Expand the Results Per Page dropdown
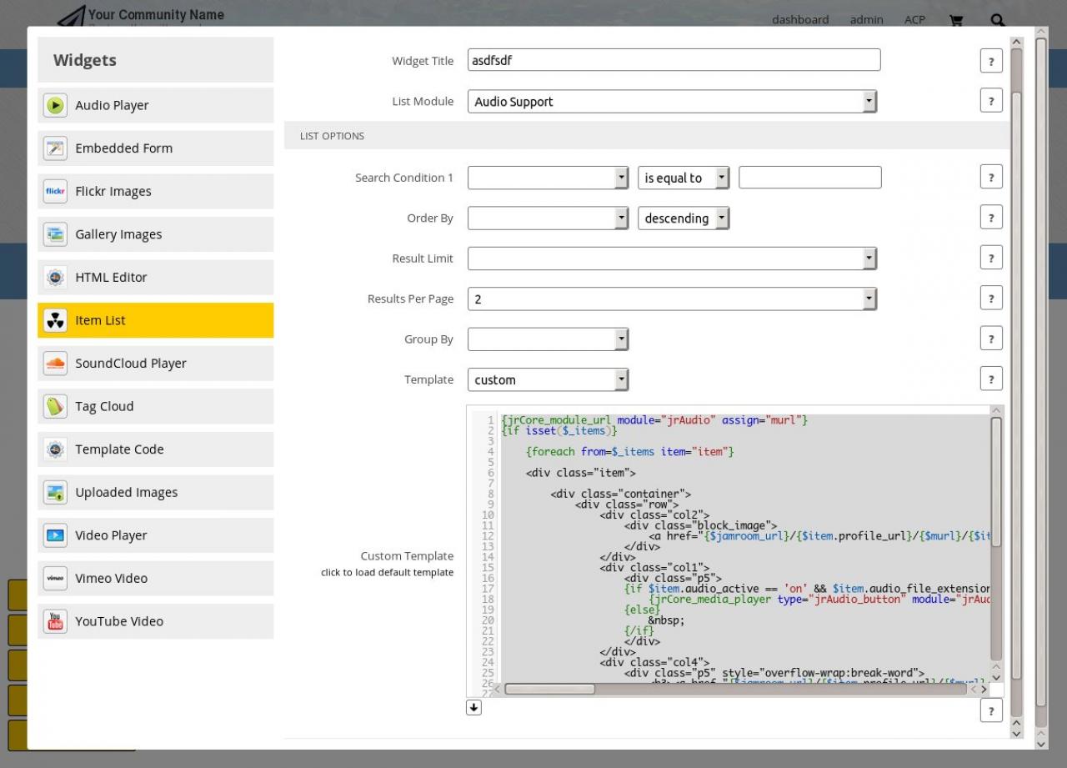The width and height of the screenshot is (1067, 768). pyautogui.click(x=672, y=299)
